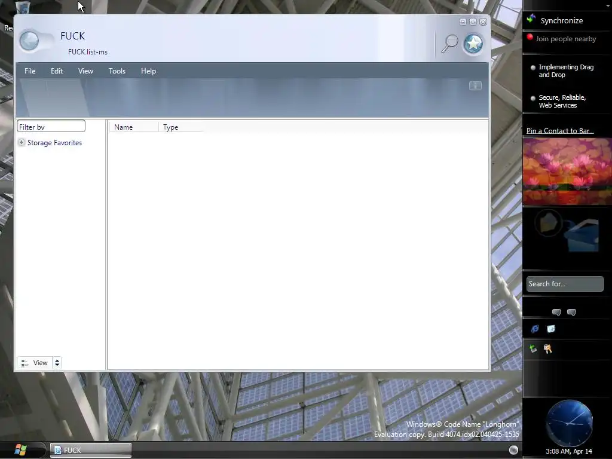Click the star Favorites orb
The width and height of the screenshot is (612, 459).
click(x=473, y=44)
